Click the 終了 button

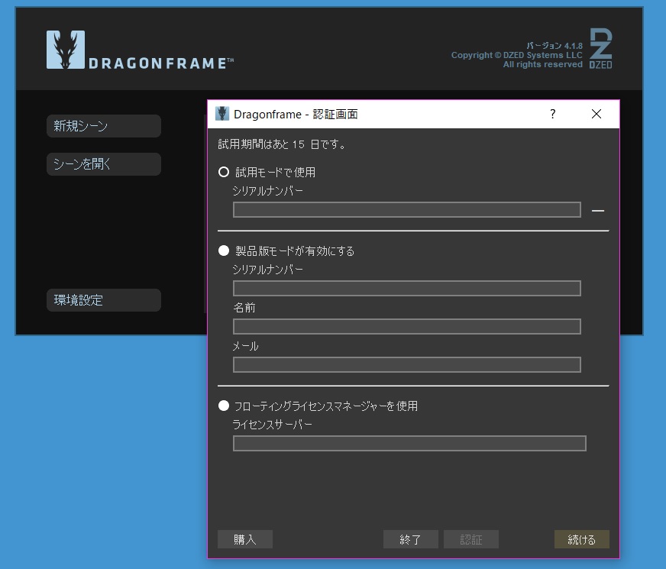411,539
